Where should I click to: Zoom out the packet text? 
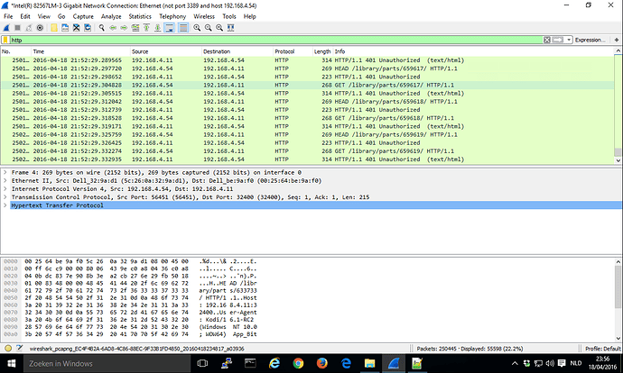(209, 28)
